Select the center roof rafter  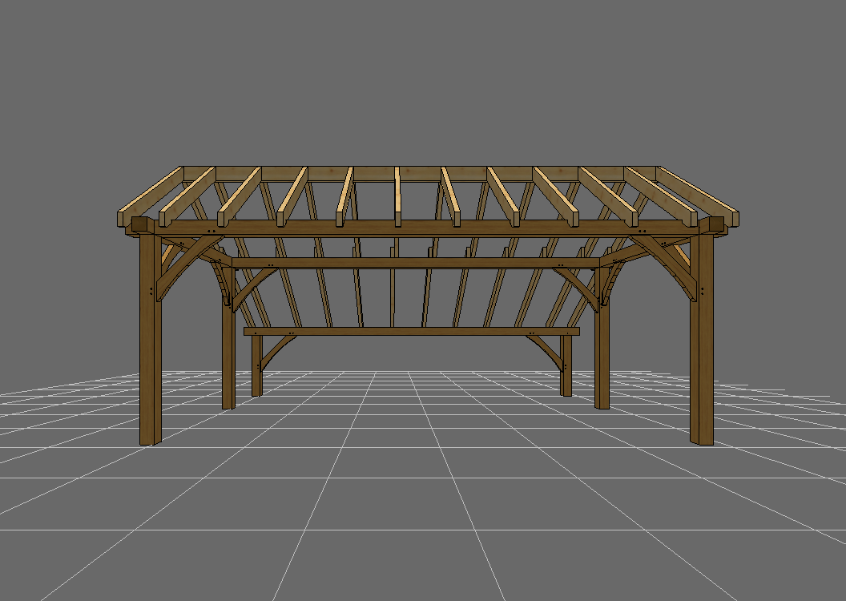(x=397, y=196)
